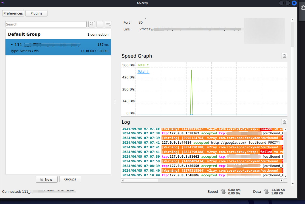Open the sort connections dropdown
Screen dimensions: 305x204
[108, 24]
